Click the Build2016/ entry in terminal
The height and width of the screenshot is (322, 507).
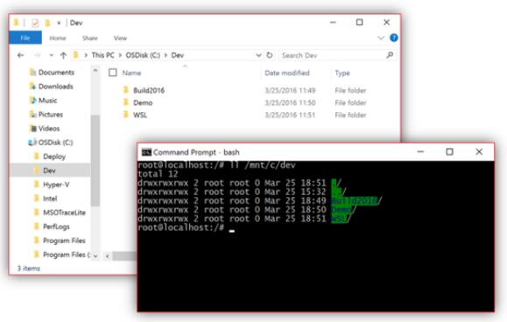point(356,201)
